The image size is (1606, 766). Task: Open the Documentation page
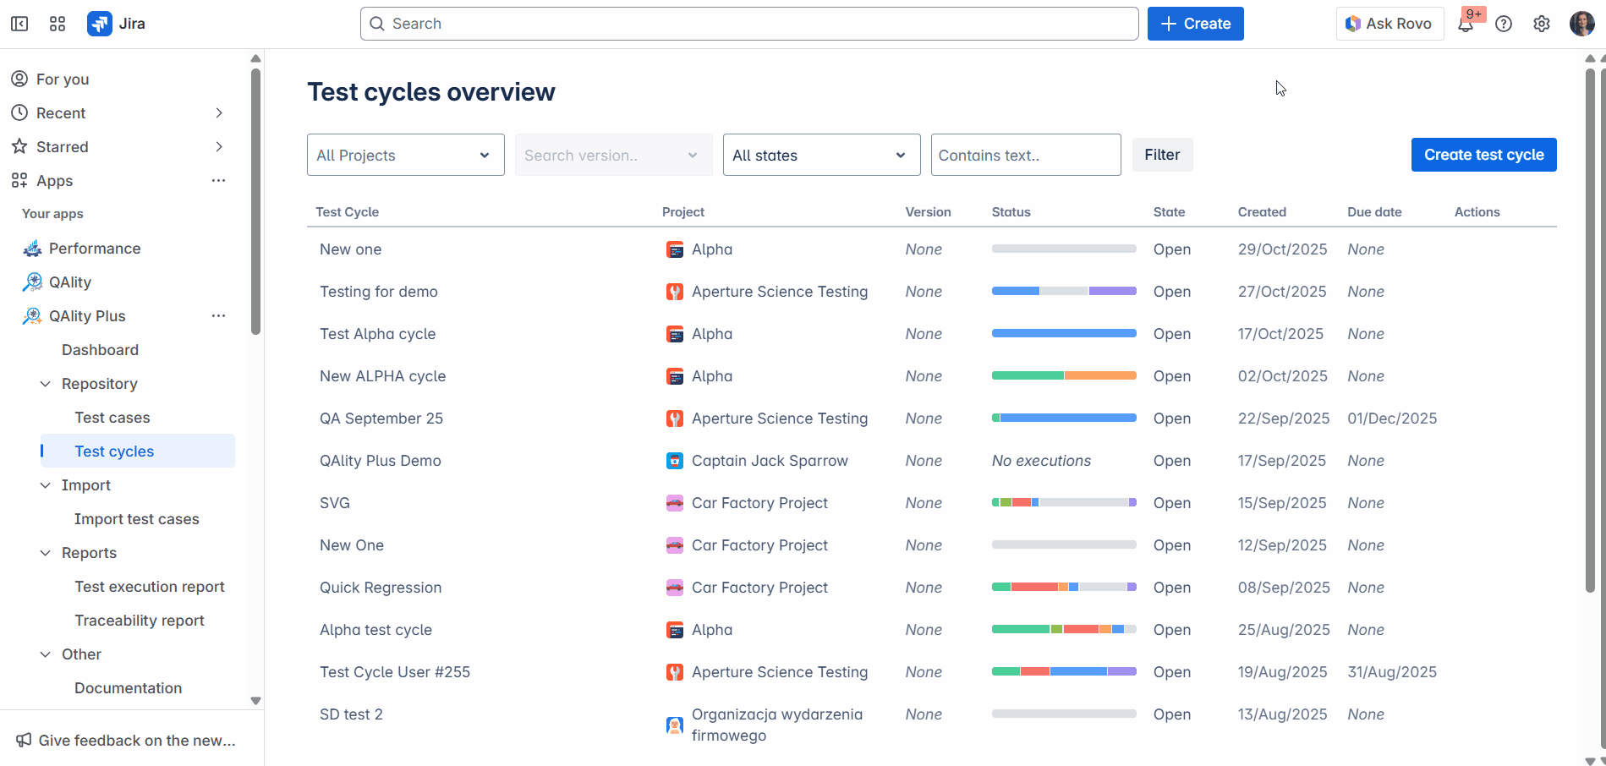pos(129,688)
